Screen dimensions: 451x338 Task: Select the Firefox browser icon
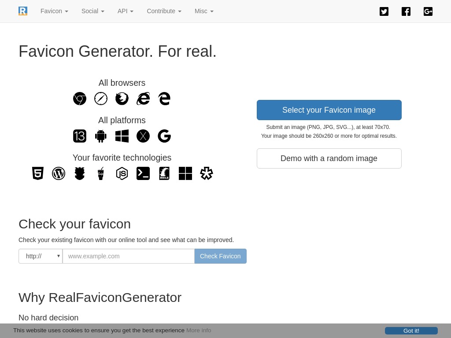click(x=122, y=99)
